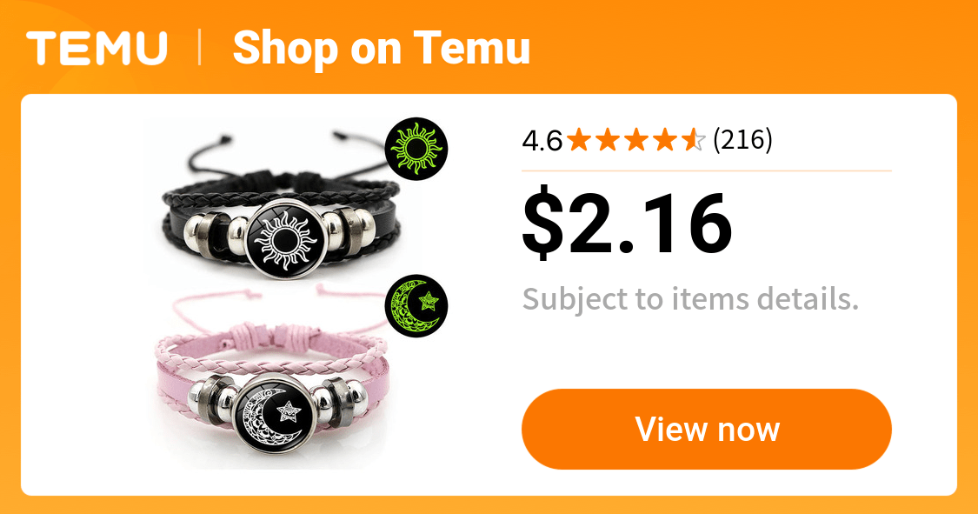Click the third orange rating star
978x514 pixels.
tap(636, 140)
